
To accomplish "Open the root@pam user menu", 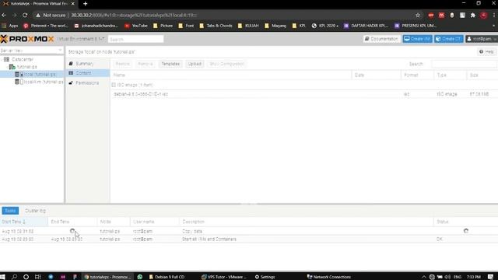I will click(x=482, y=39).
